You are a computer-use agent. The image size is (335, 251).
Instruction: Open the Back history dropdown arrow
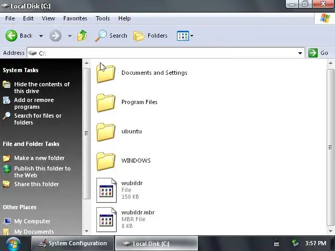(x=41, y=36)
